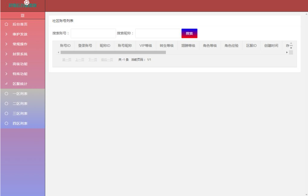308x196 pixels.
Task: Jump to 最后一页 in pagination
Action: click(107, 60)
